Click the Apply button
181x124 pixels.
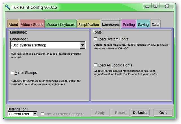click(100, 113)
